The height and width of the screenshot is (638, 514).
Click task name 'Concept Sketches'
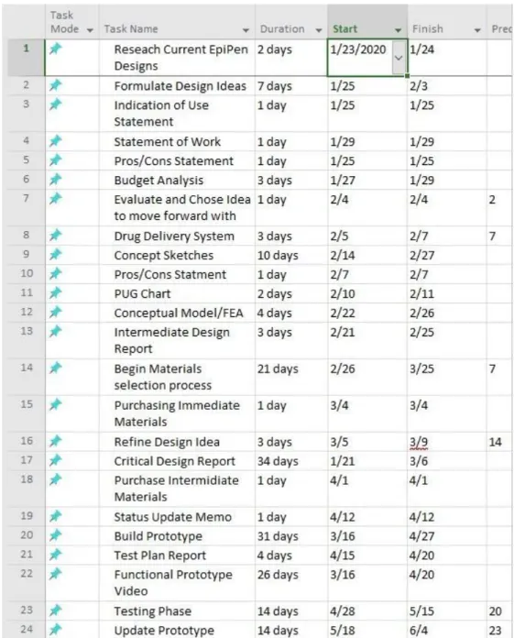pos(163,255)
